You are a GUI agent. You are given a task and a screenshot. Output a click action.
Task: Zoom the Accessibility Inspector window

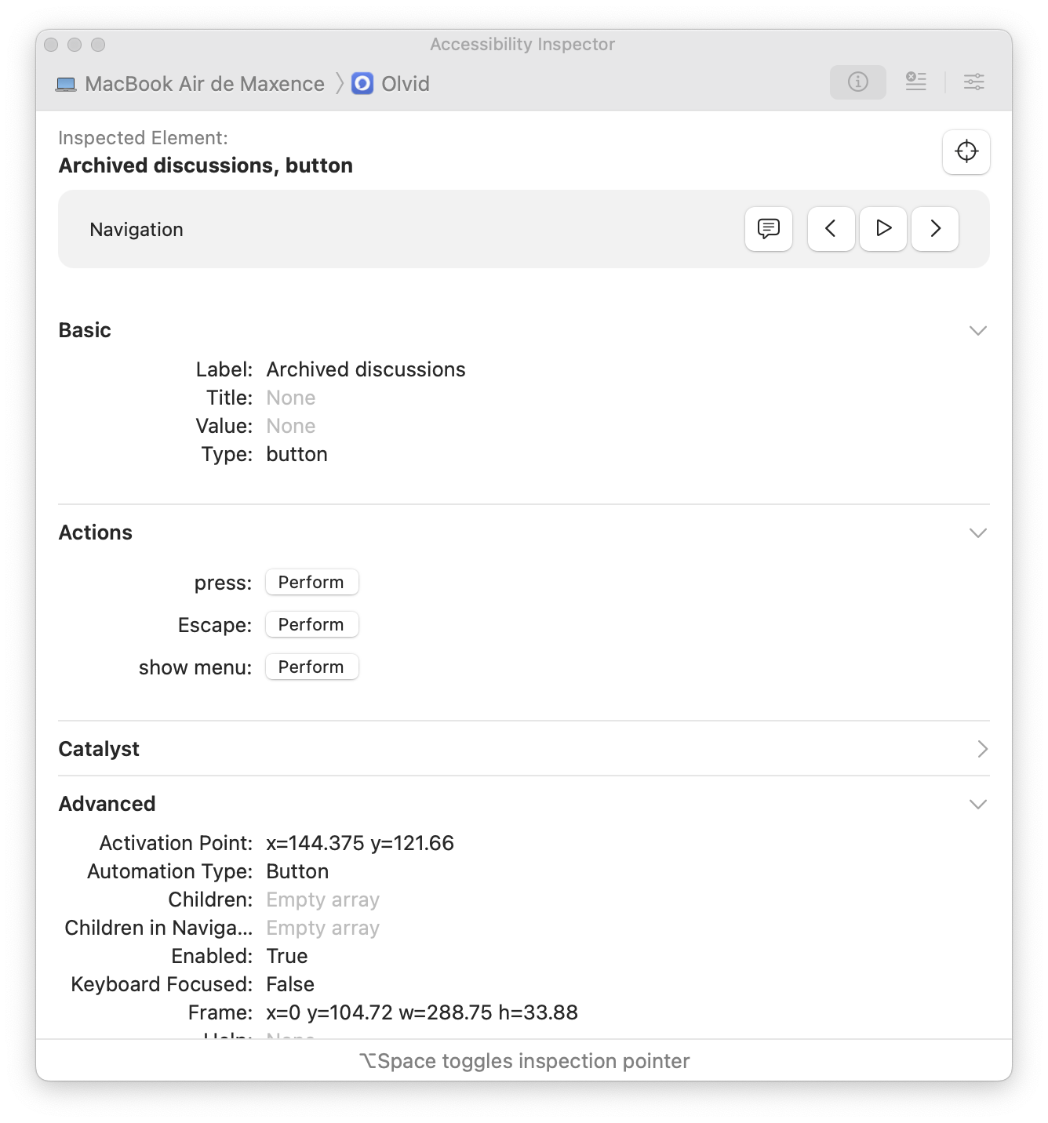coord(98,45)
